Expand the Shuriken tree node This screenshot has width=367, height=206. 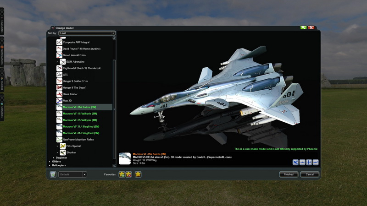[x=57, y=153]
